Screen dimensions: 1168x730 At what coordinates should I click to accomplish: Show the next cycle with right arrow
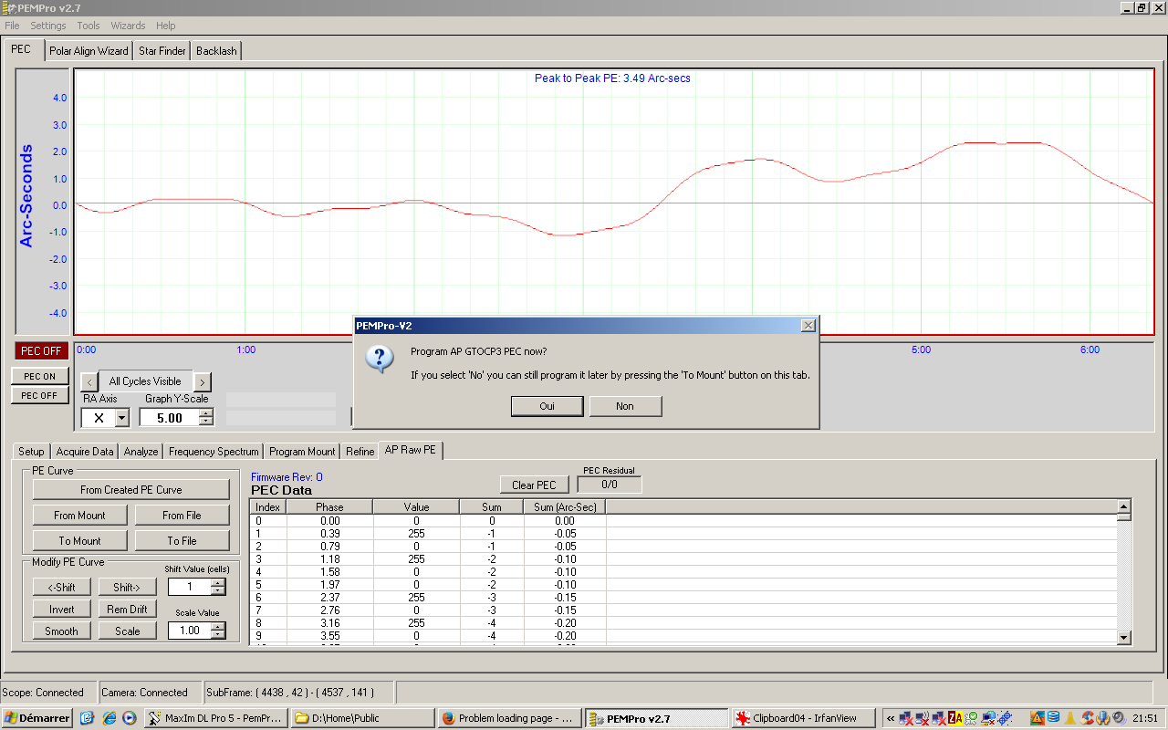pos(203,382)
